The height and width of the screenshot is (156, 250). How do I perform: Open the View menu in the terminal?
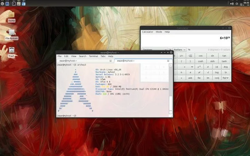[74, 56]
